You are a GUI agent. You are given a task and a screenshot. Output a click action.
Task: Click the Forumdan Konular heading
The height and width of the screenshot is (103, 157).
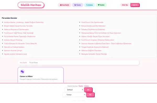(9, 18)
